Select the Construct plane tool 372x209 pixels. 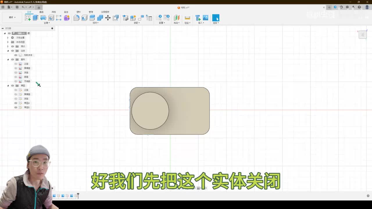(177, 18)
